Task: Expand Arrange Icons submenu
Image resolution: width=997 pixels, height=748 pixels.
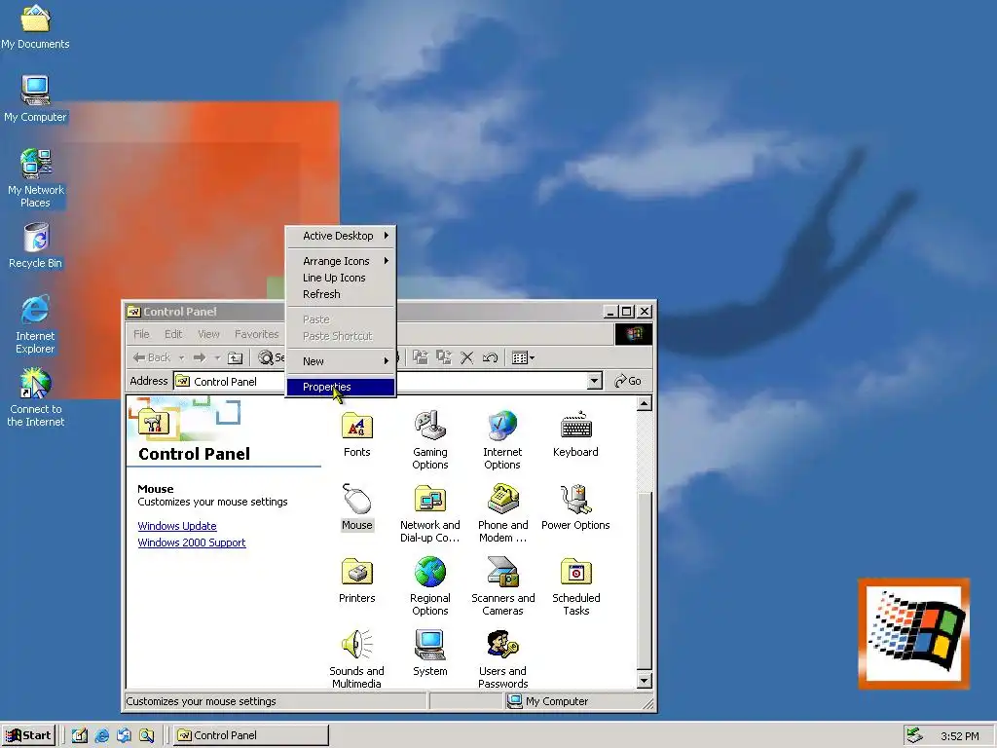Action: point(341,261)
